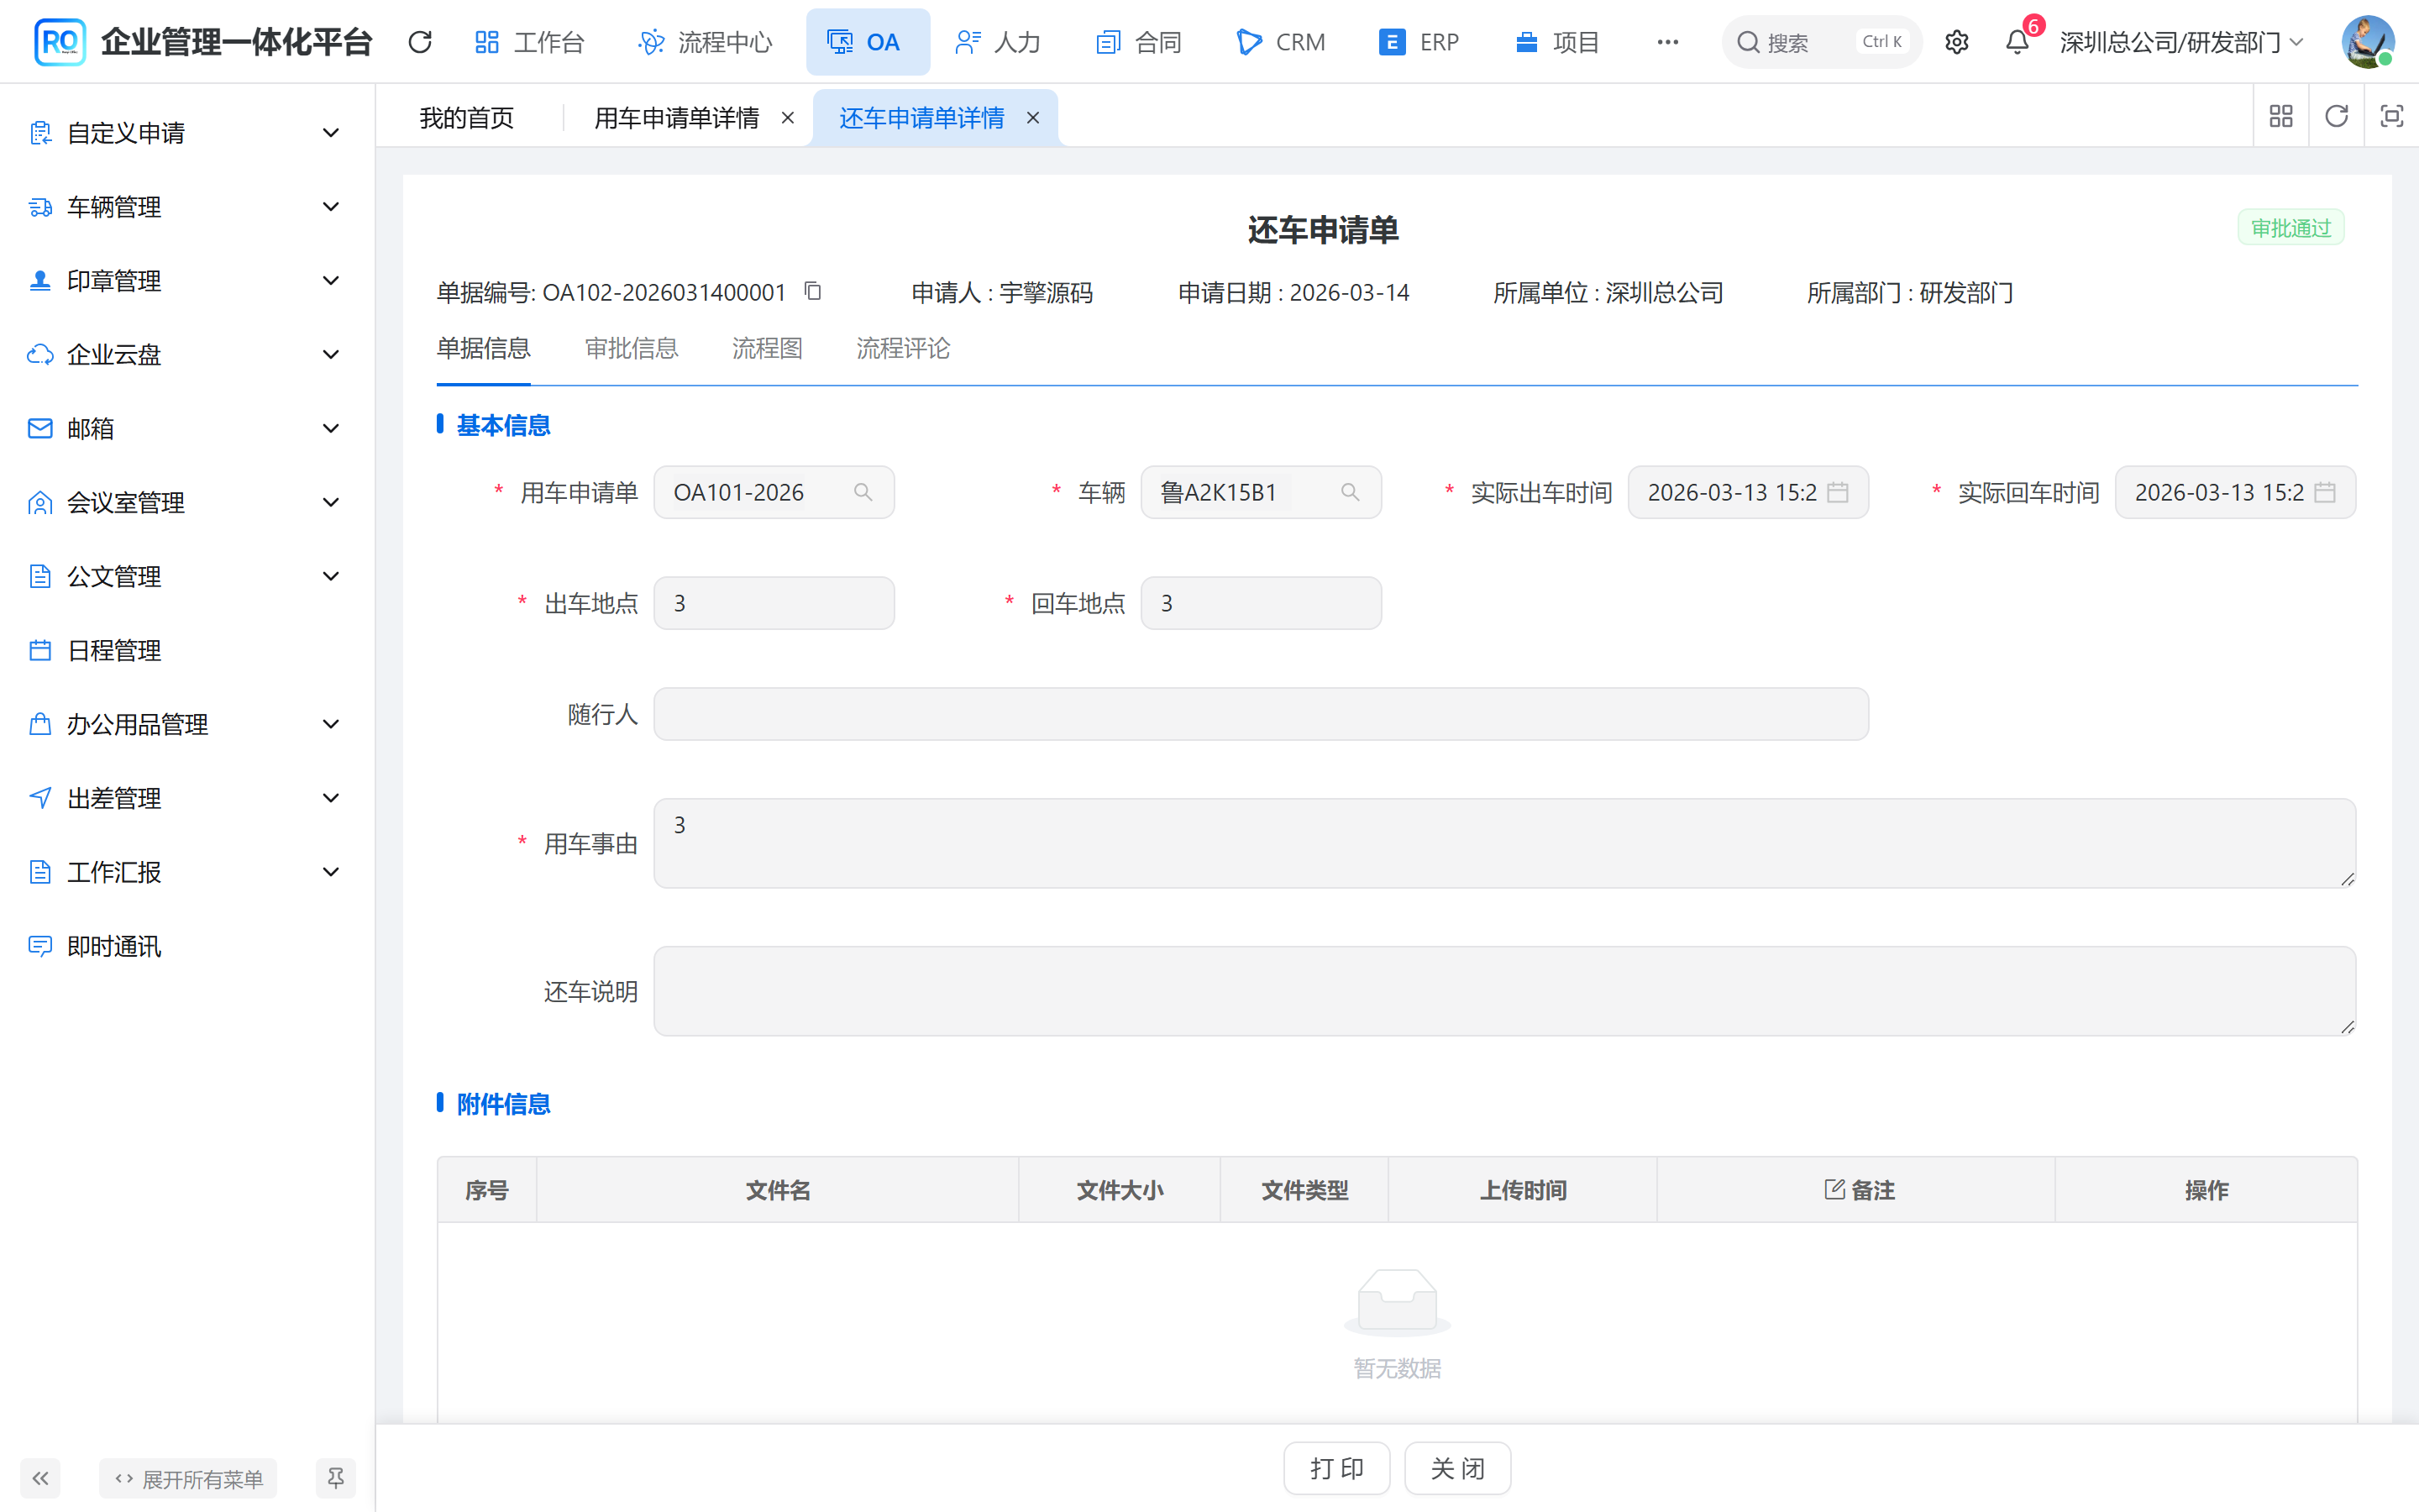Expand the 车辆管理 menu
Image resolution: width=2419 pixels, height=1512 pixels.
(187, 207)
